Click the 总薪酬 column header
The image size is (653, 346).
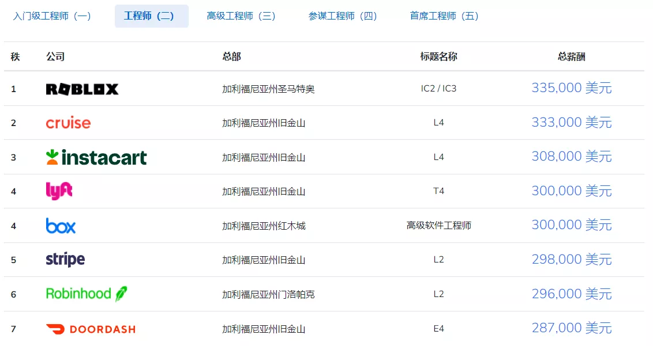point(571,56)
